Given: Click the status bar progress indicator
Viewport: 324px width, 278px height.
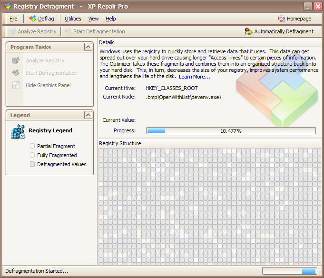Looking at the screenshot, I should (x=290, y=271).
